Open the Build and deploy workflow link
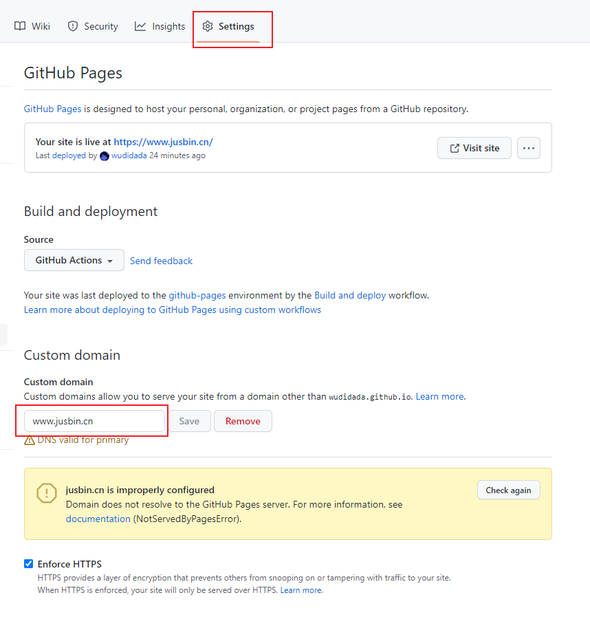Screen dimensions: 590x617 coord(350,295)
